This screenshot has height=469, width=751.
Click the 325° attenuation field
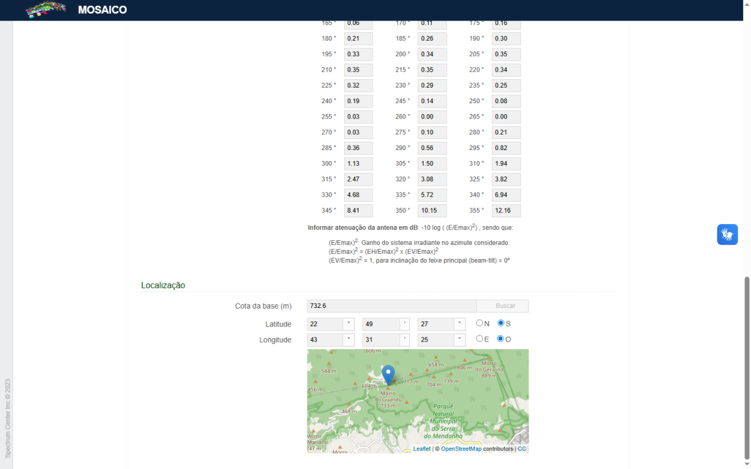pyautogui.click(x=506, y=180)
